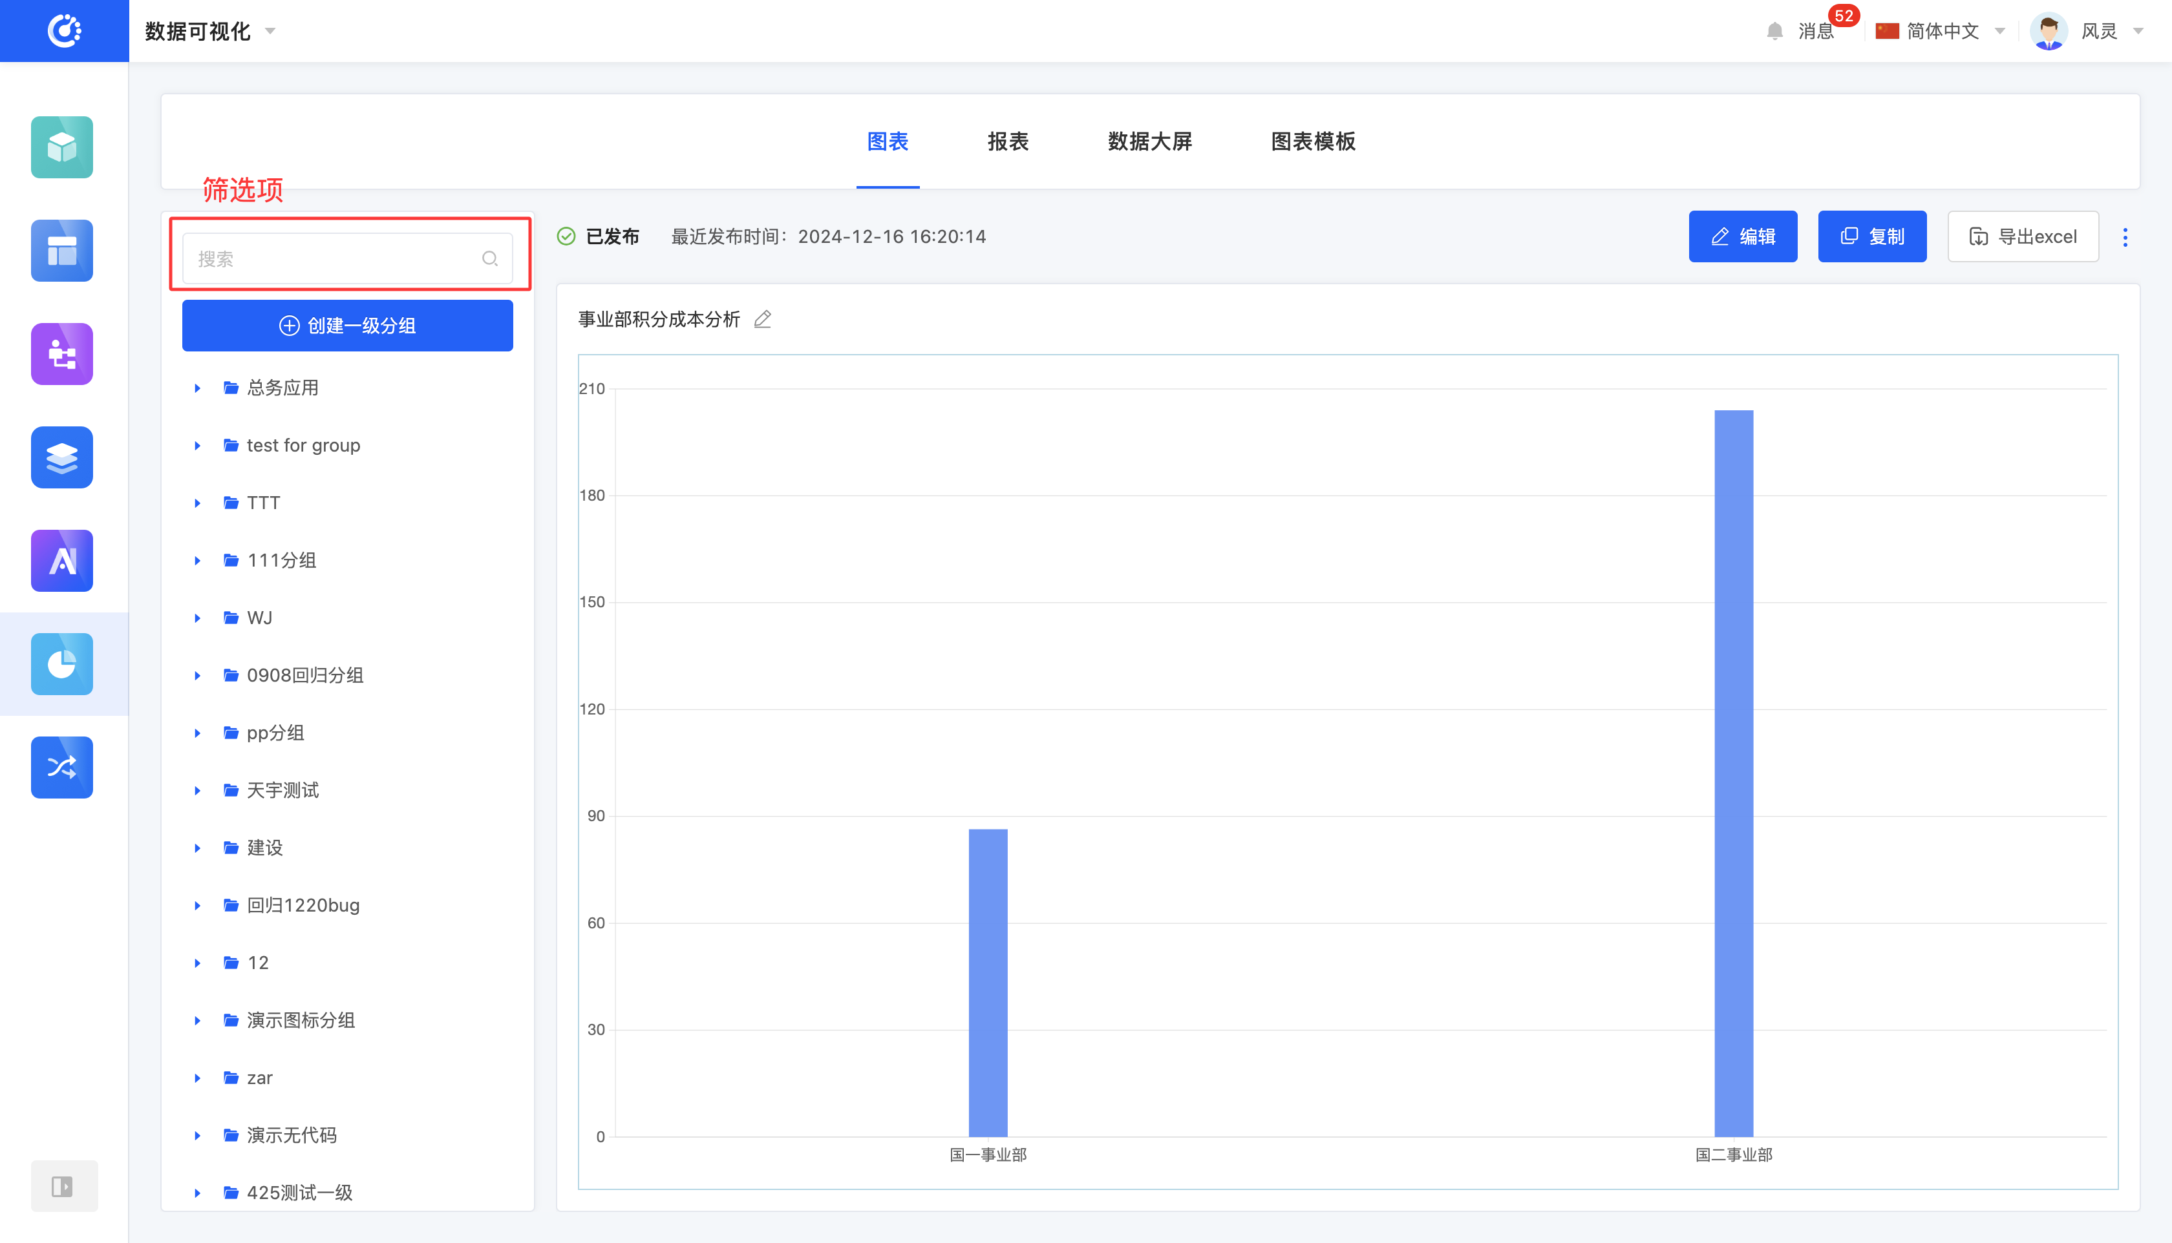
Task: Open the purple workflow hierarchy icon
Action: click(61, 354)
